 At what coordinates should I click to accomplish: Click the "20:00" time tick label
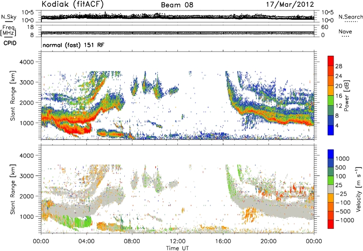[269, 241]
